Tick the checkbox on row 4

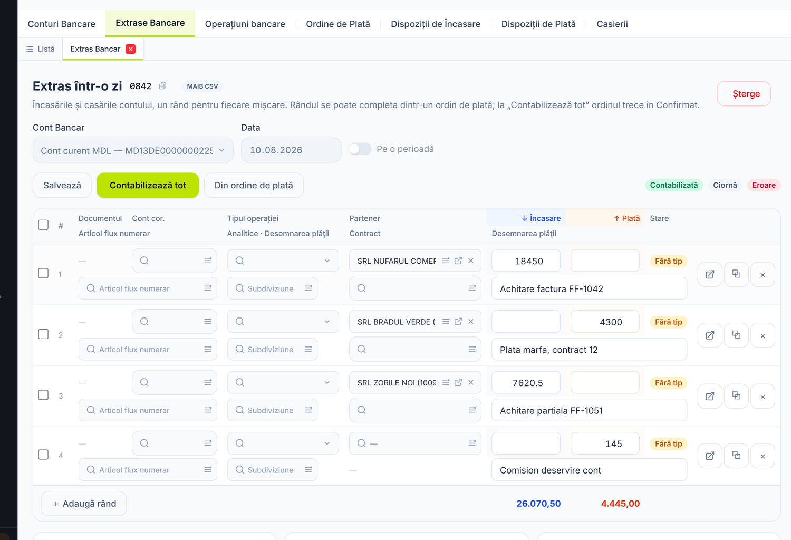pyautogui.click(x=44, y=455)
